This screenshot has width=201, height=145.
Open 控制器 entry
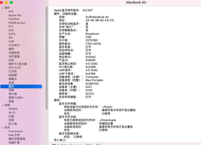pyautogui.click(x=13, y=75)
